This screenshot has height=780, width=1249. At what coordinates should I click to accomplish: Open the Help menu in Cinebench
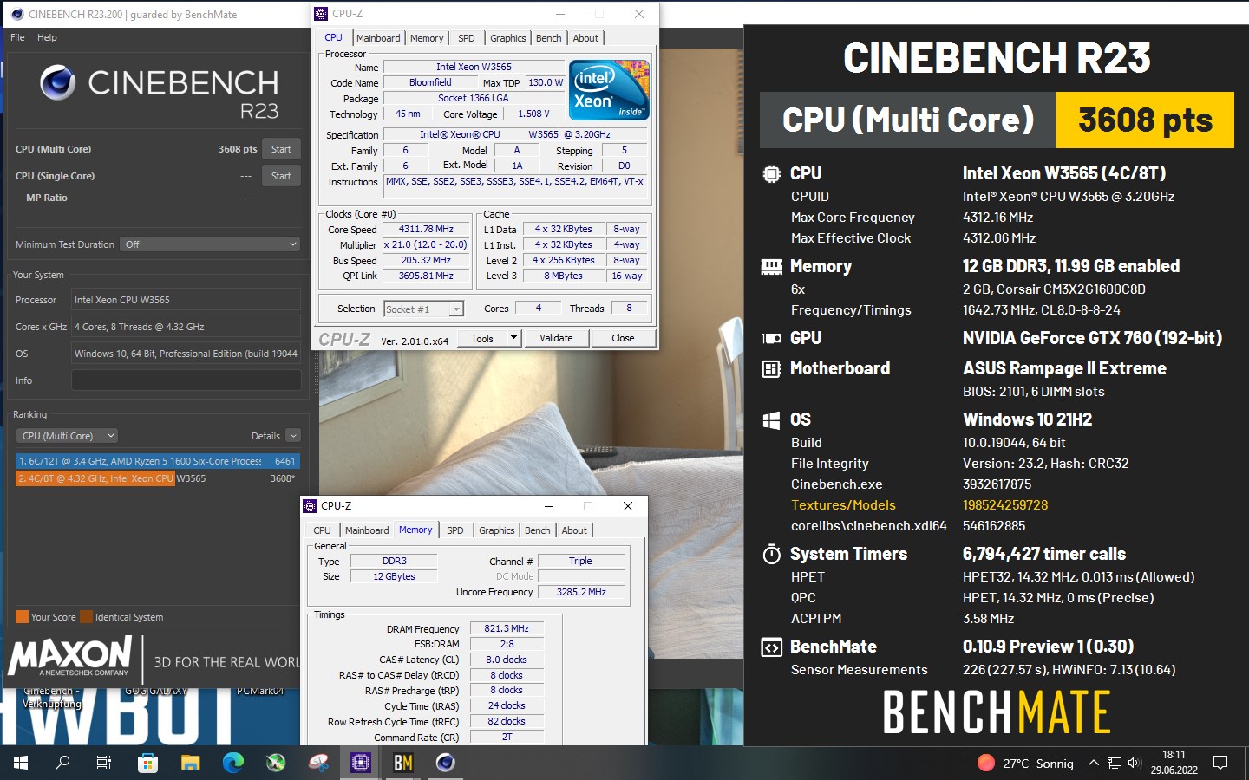click(47, 37)
